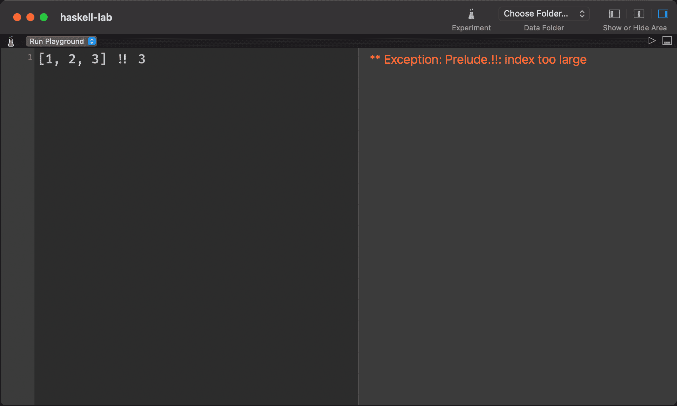Screen dimensions: 677x406
Task: Click line number 1 in gutter
Action: (x=30, y=57)
